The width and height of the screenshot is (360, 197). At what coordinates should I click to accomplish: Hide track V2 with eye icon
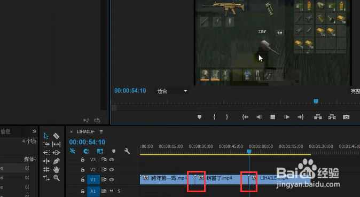pos(112,169)
